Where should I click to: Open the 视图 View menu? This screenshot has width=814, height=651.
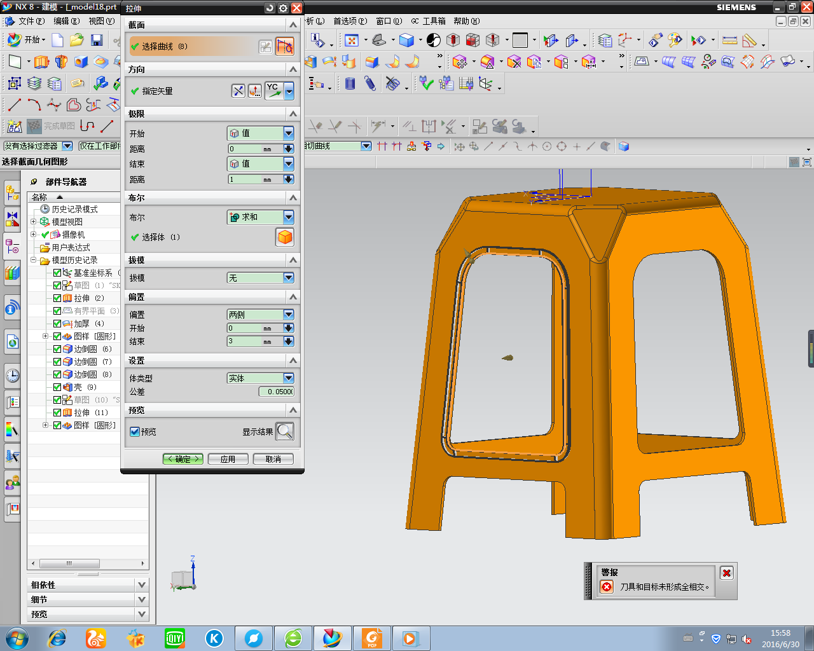[101, 21]
